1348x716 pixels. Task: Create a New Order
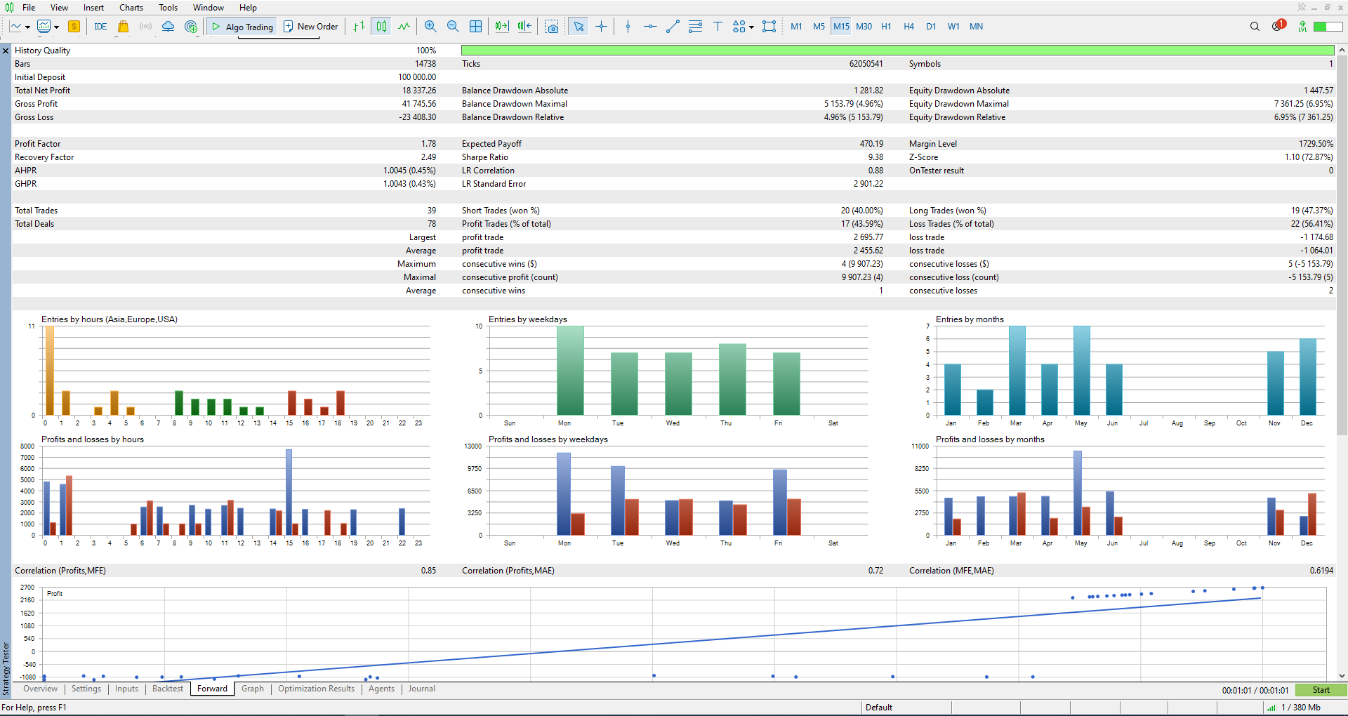tap(311, 27)
